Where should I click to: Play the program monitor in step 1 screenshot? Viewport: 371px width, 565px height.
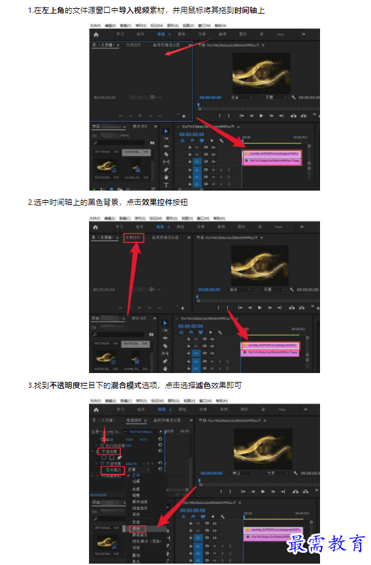click(x=262, y=116)
